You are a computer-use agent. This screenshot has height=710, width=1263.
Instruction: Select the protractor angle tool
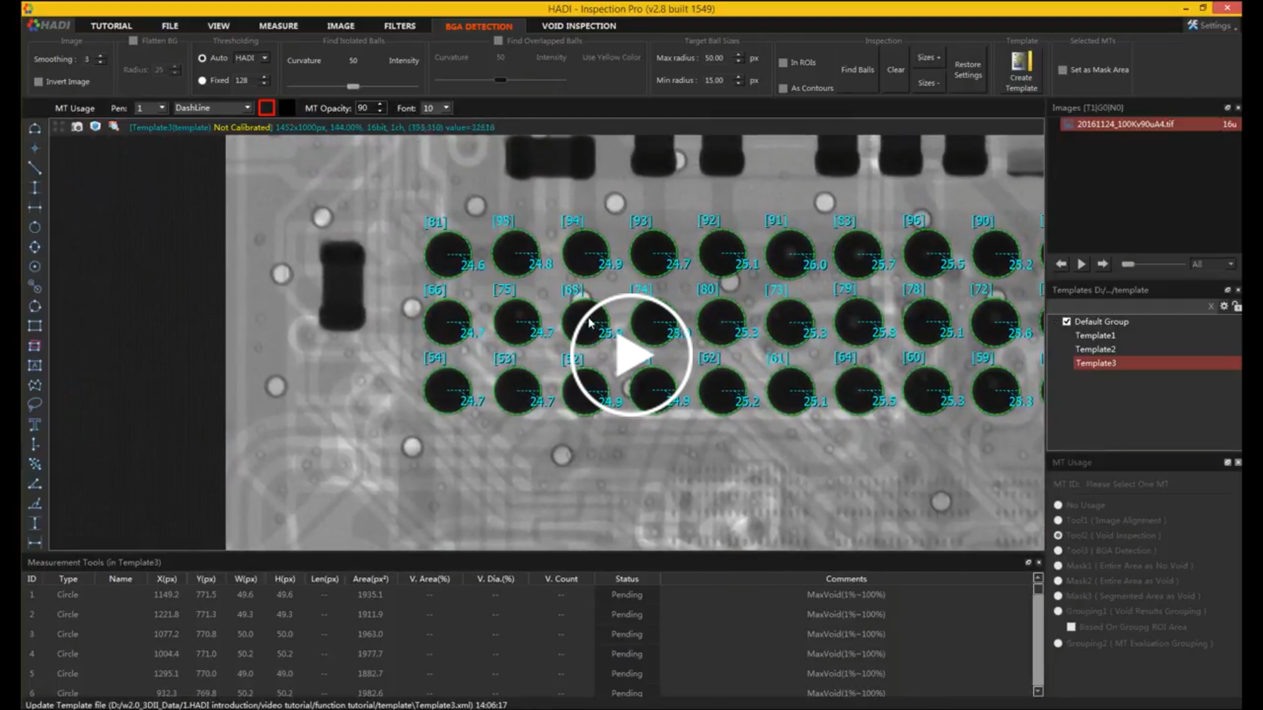(35, 503)
